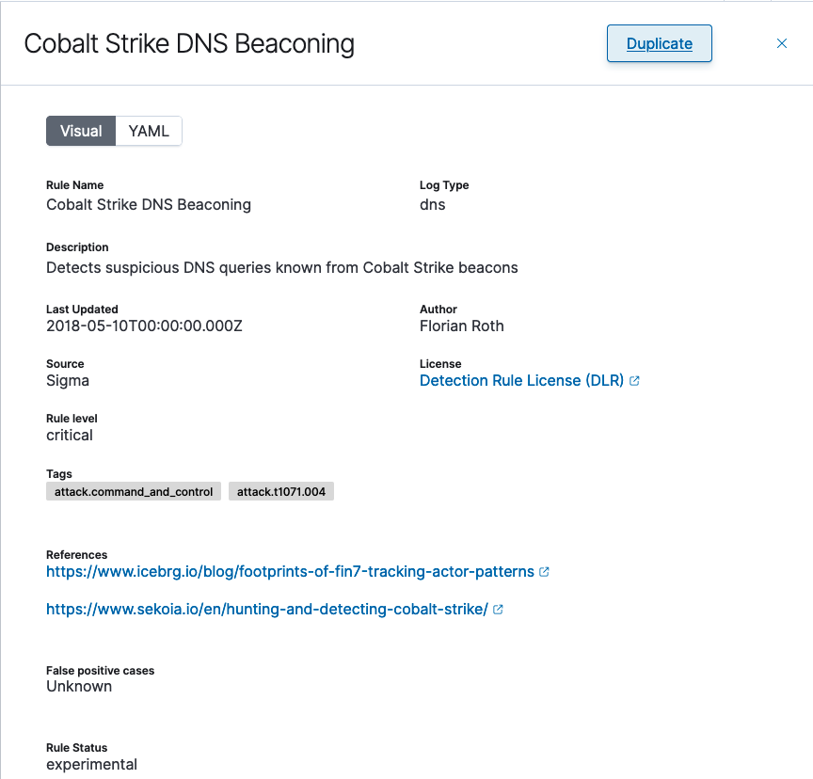Close the rule details flyout

click(781, 43)
